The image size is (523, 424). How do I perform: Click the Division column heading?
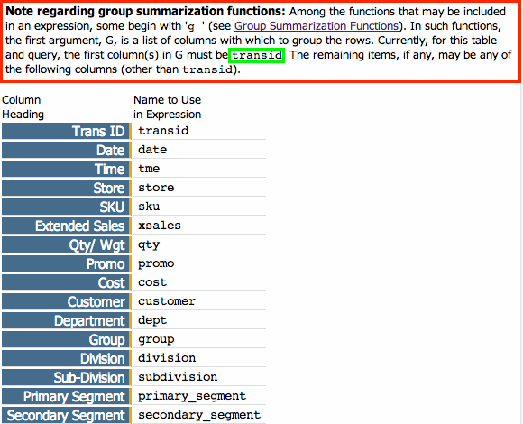(67, 359)
